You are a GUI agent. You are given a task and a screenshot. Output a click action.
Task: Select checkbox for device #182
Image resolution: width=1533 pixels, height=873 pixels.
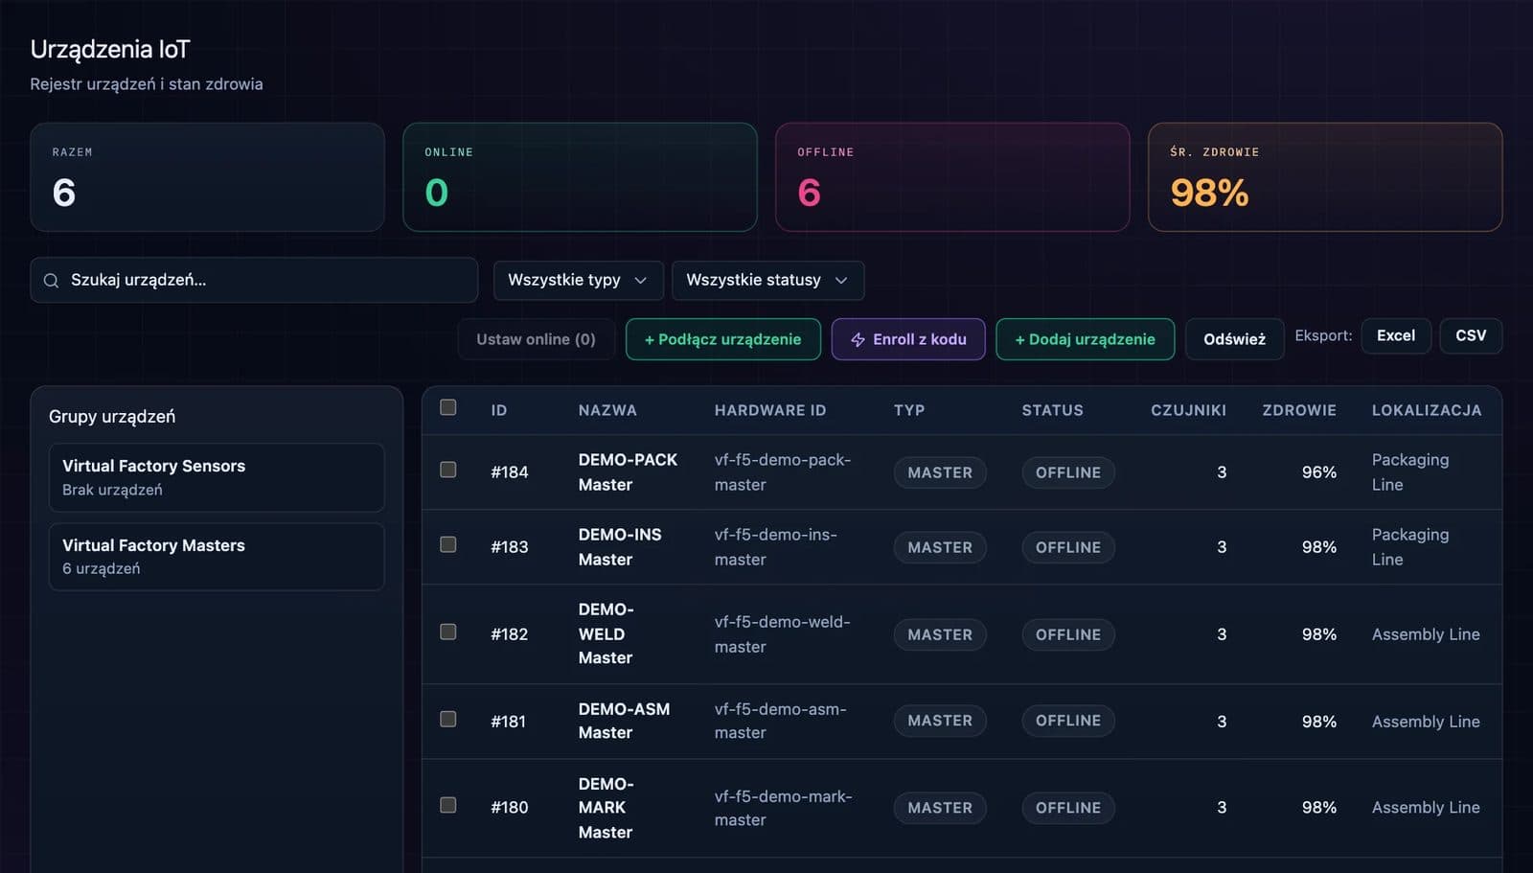pyautogui.click(x=447, y=632)
